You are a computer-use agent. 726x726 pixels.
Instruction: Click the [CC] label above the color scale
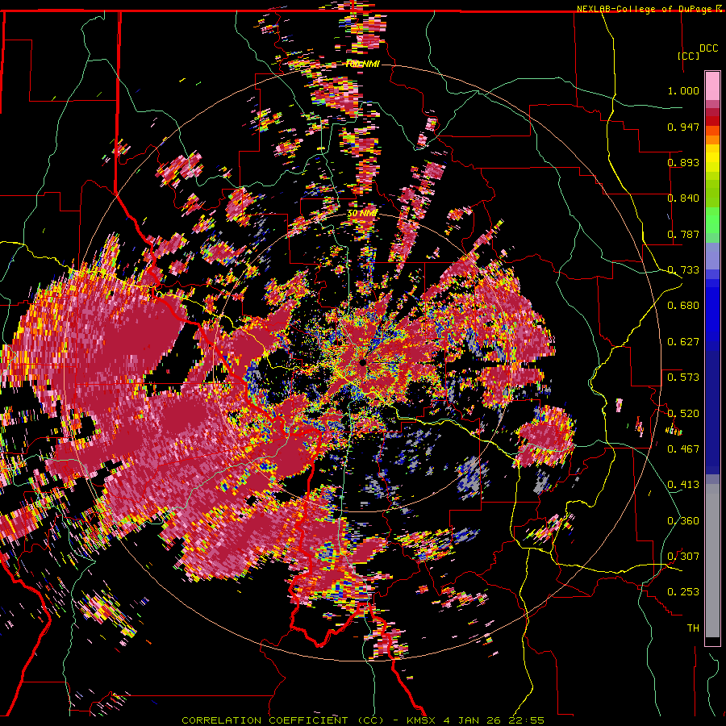pyautogui.click(x=688, y=56)
